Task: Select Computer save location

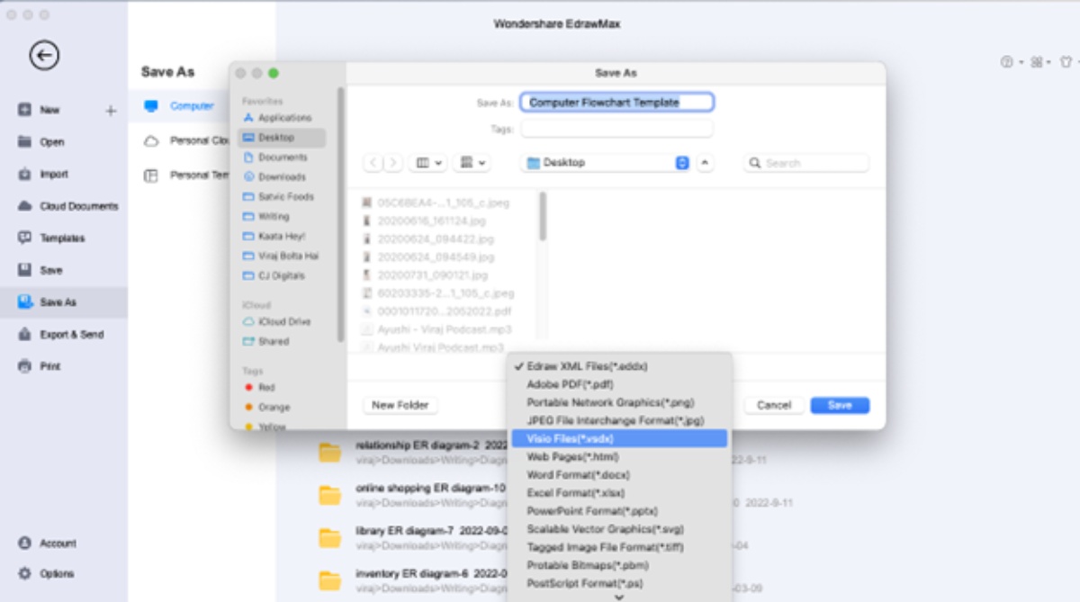Action: [179, 106]
